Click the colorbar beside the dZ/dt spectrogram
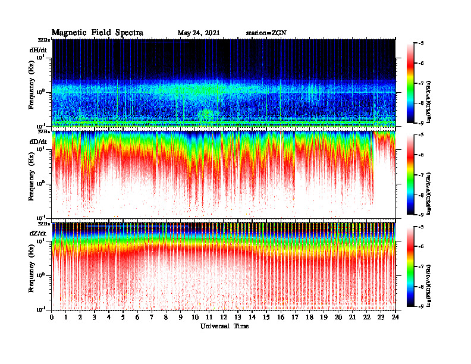This screenshot has width=471, height=364. coord(410,266)
